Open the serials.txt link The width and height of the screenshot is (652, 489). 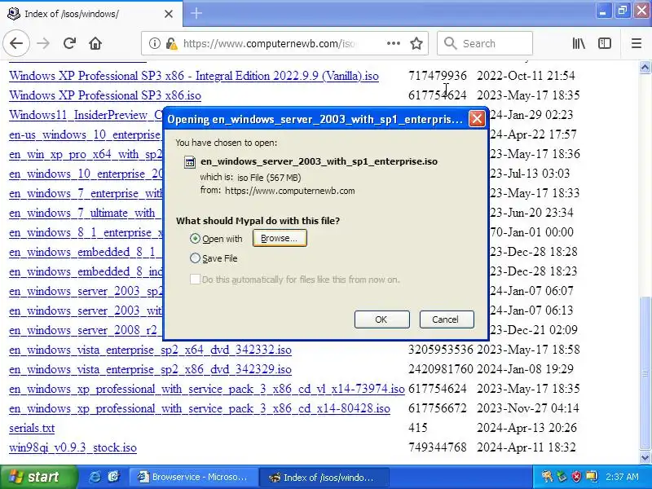[32, 429]
